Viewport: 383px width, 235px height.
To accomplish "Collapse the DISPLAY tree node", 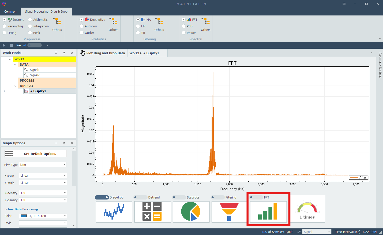I will click(x=15, y=86).
